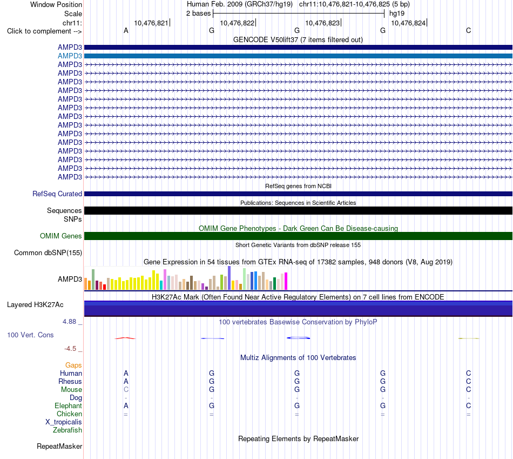Open 'Publications: Sequences in Scientific Articles' title
Image resolution: width=513 pixels, height=459 pixels.
(298, 203)
